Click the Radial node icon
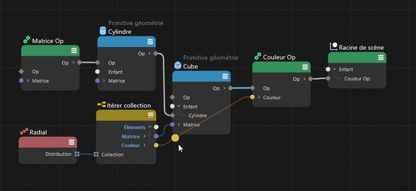416x191 pixels. click(x=24, y=132)
